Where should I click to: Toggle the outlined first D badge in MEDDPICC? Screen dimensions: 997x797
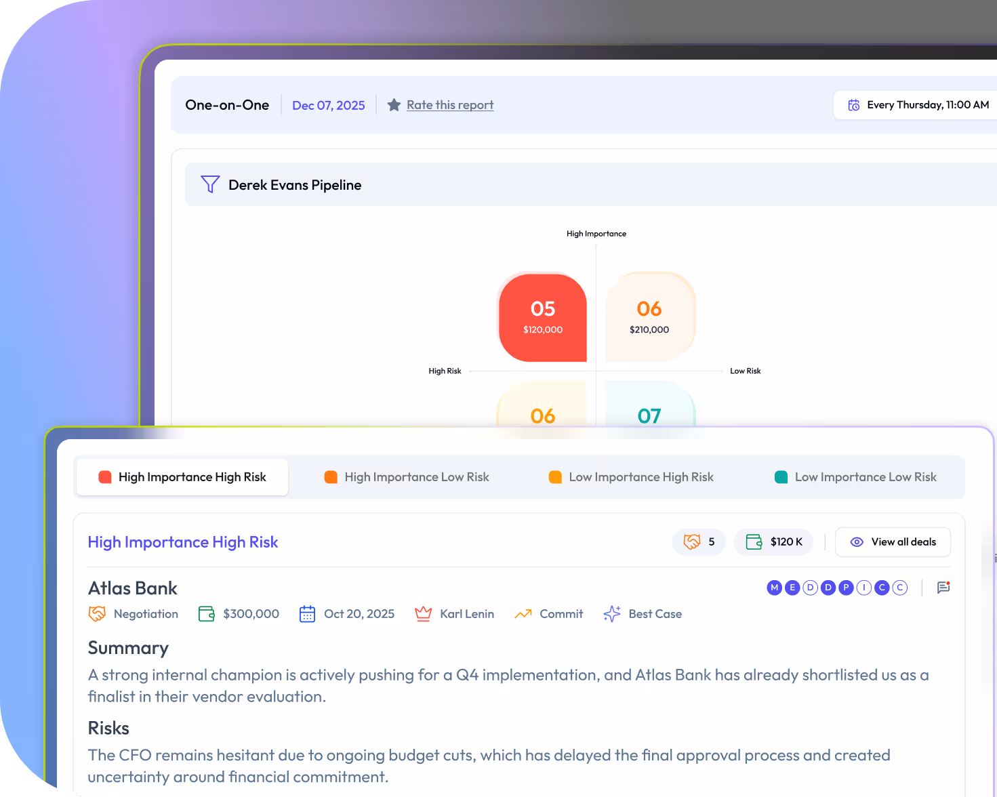(x=810, y=588)
